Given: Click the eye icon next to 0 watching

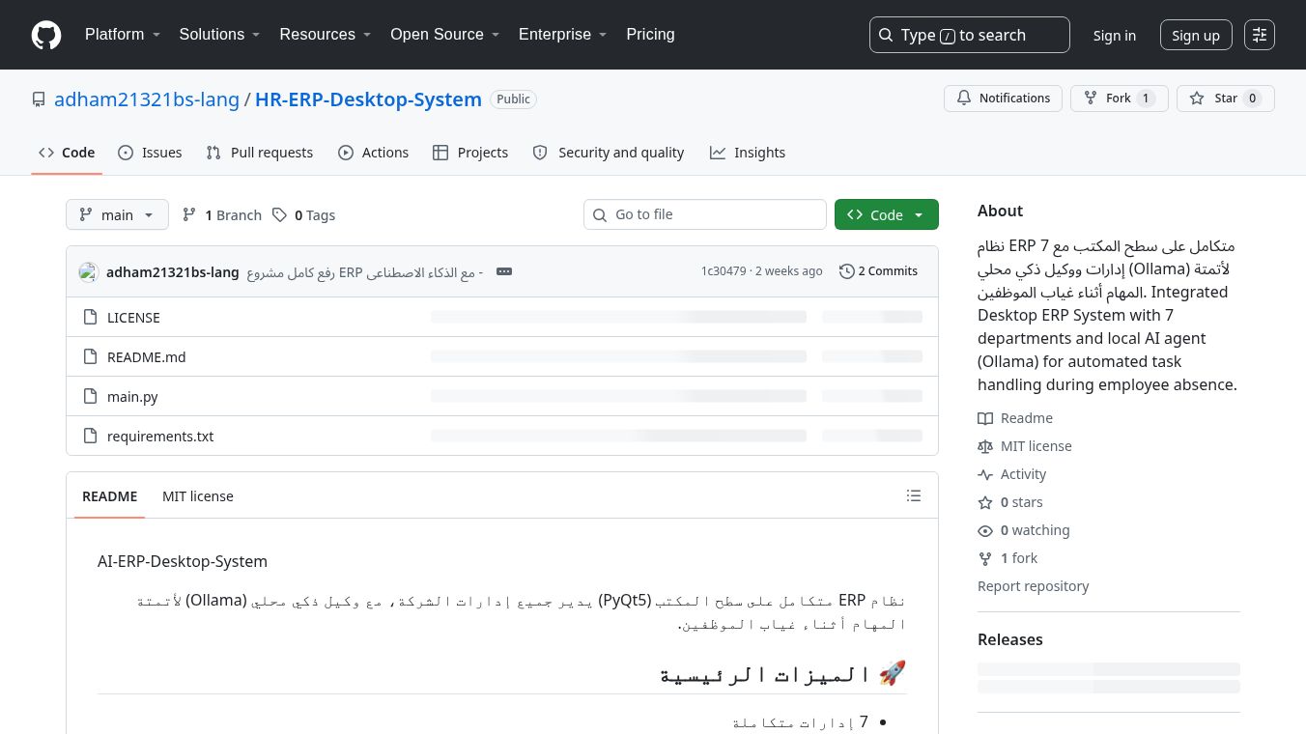Looking at the screenshot, I should 985,530.
